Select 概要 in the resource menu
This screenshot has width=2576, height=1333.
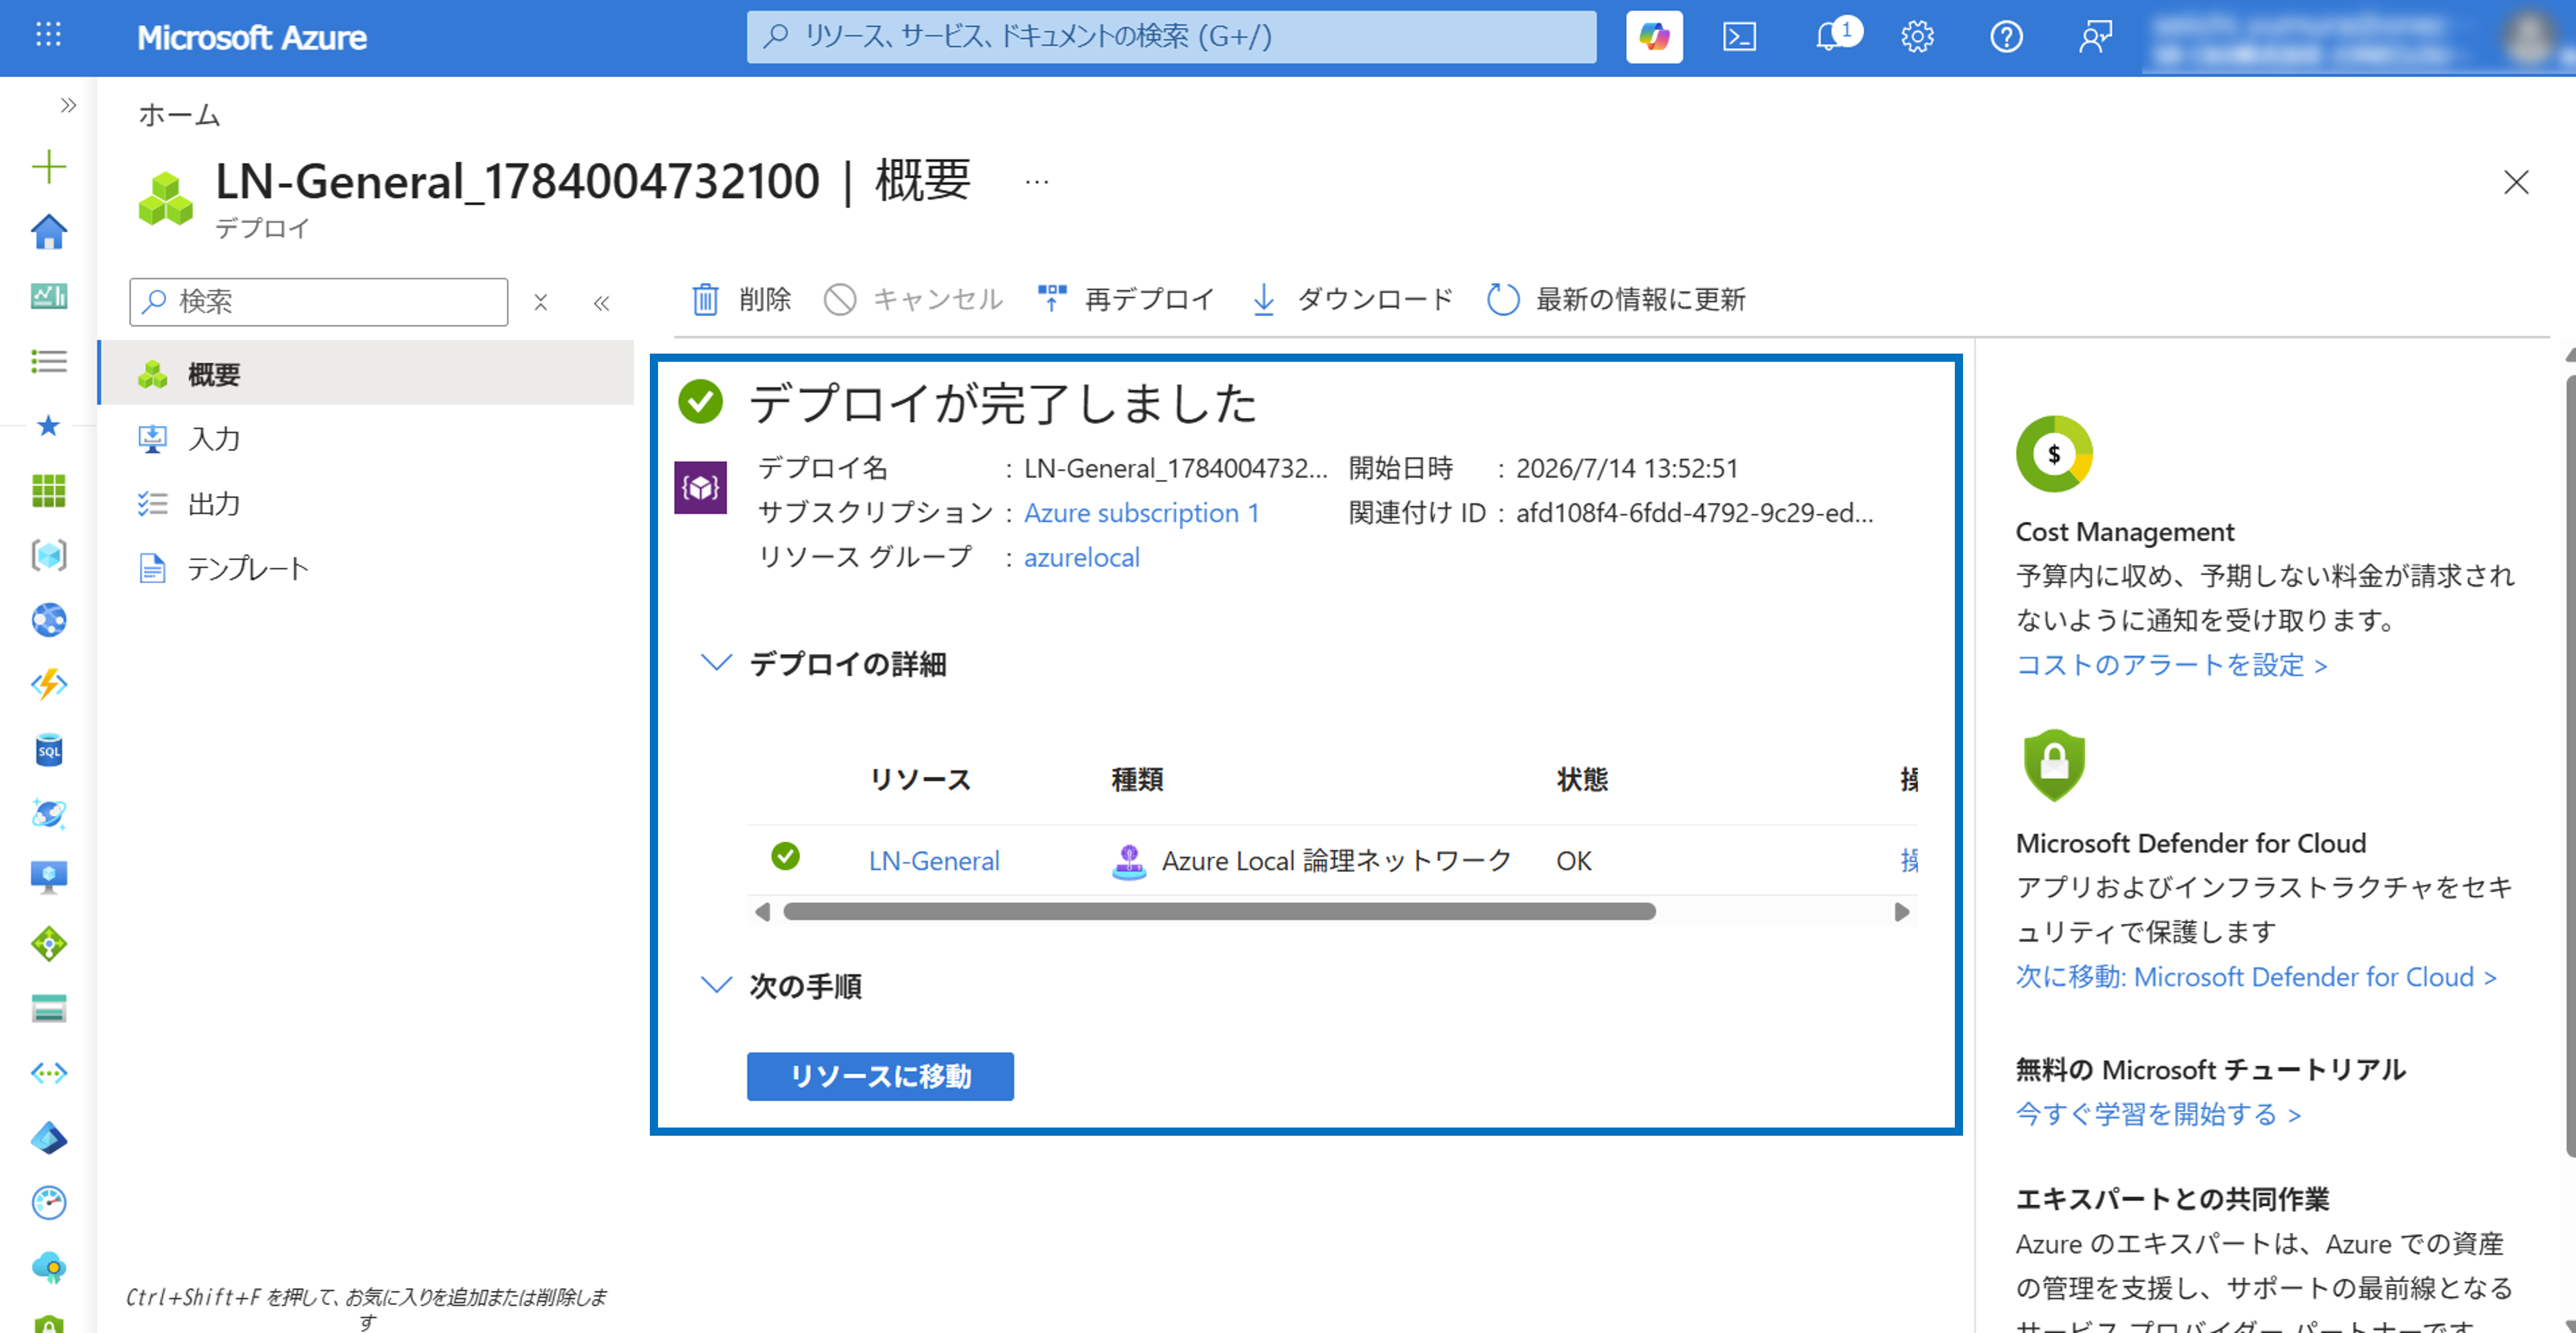366,374
